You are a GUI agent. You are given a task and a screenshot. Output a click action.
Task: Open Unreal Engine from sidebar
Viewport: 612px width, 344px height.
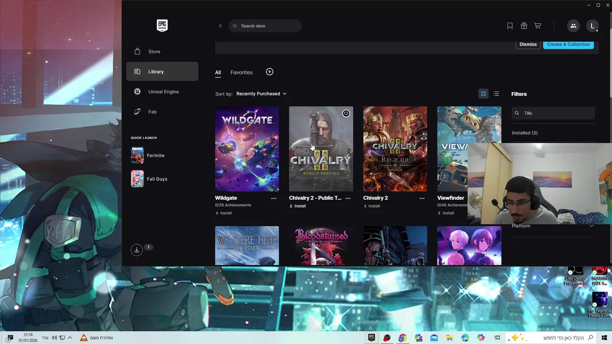162,92
